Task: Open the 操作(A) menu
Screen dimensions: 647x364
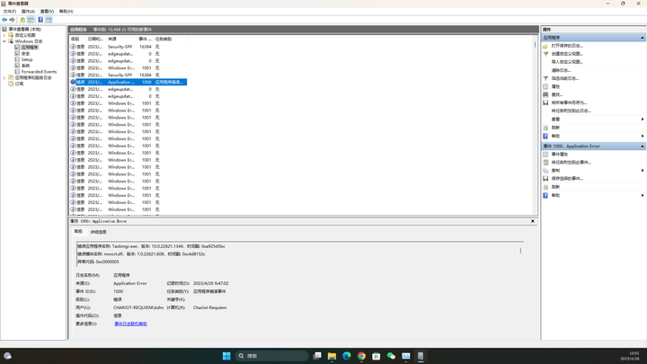Action: (x=28, y=11)
